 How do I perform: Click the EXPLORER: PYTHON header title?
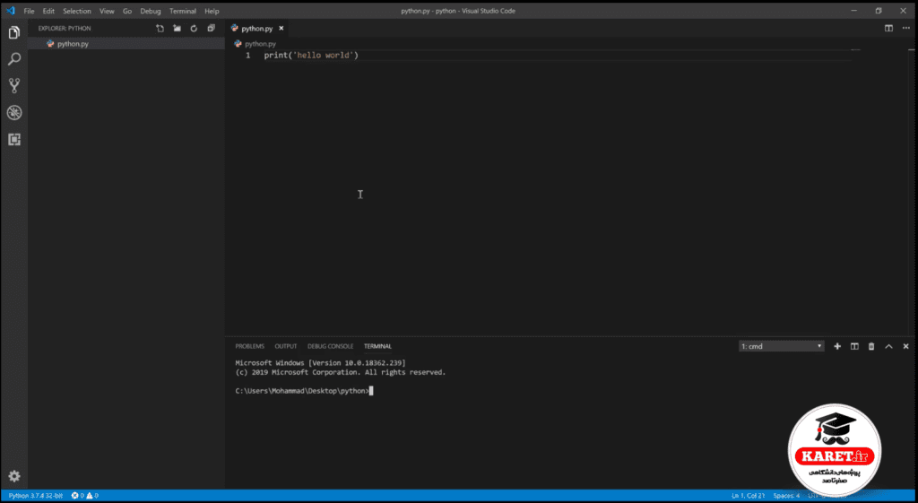click(65, 28)
